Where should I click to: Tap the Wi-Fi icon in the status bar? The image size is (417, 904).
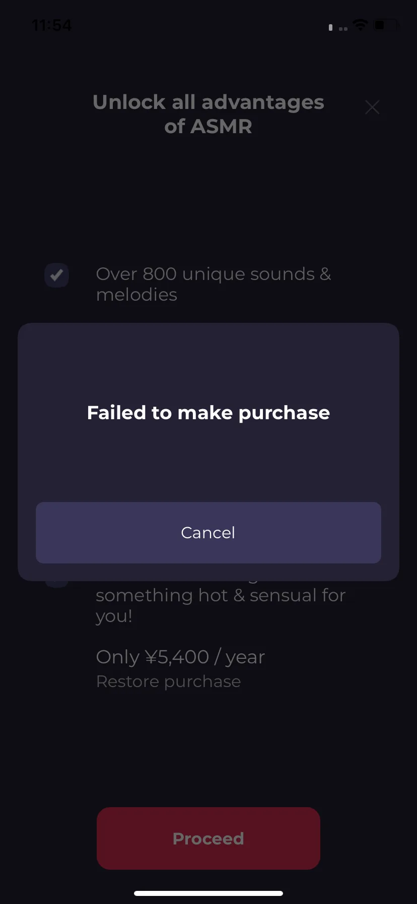[x=360, y=25]
